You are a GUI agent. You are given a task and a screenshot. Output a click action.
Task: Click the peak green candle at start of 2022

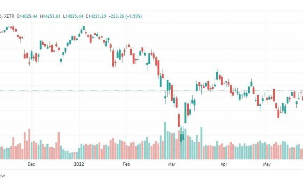84,28
